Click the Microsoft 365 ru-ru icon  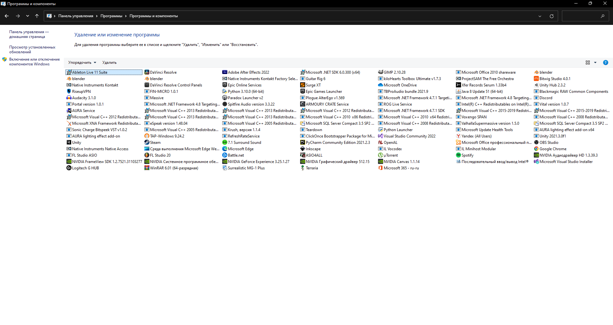pyautogui.click(x=381, y=168)
